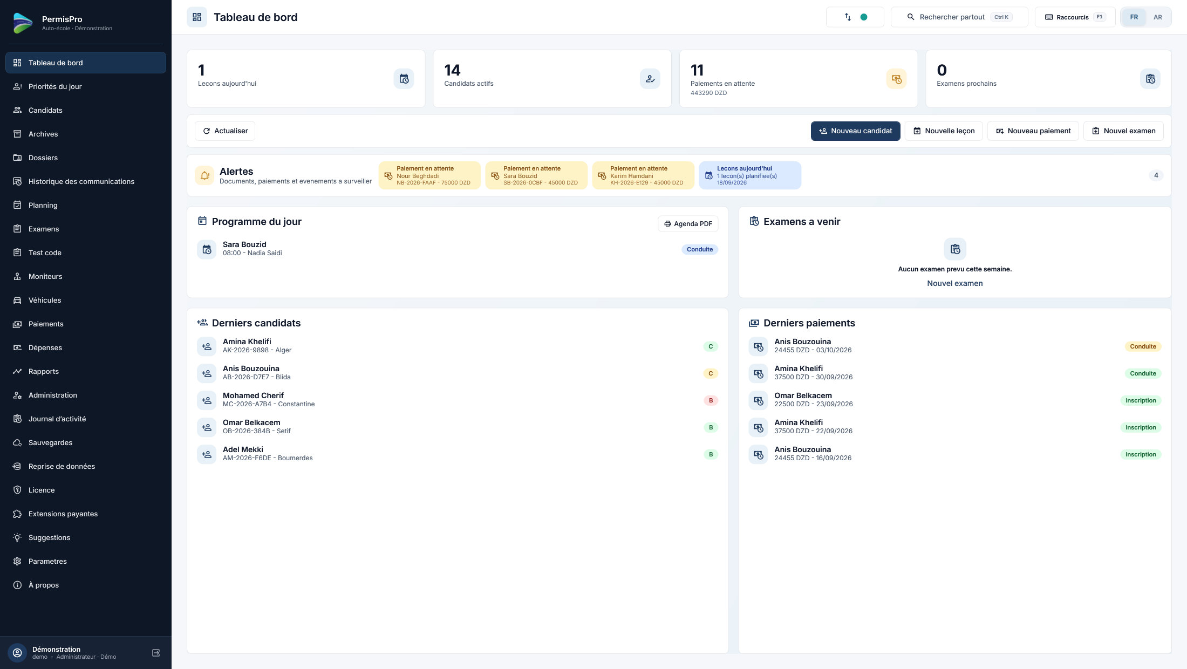Click Omar Belkacem payment row icon
This screenshot has height=669, width=1187.
[x=758, y=400]
